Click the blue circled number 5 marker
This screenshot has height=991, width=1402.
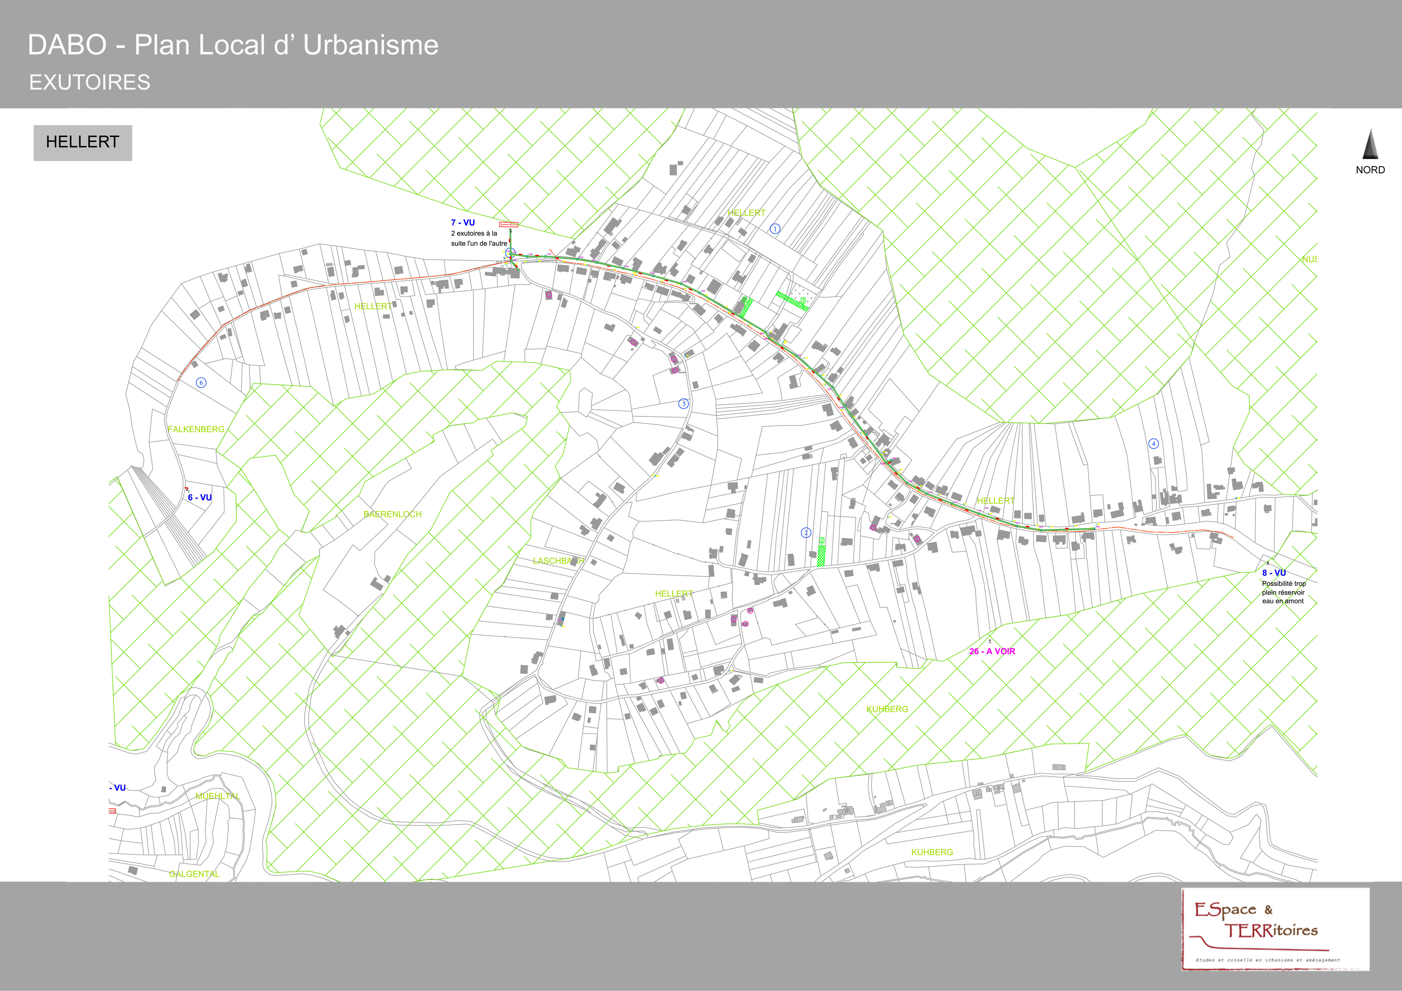(684, 403)
